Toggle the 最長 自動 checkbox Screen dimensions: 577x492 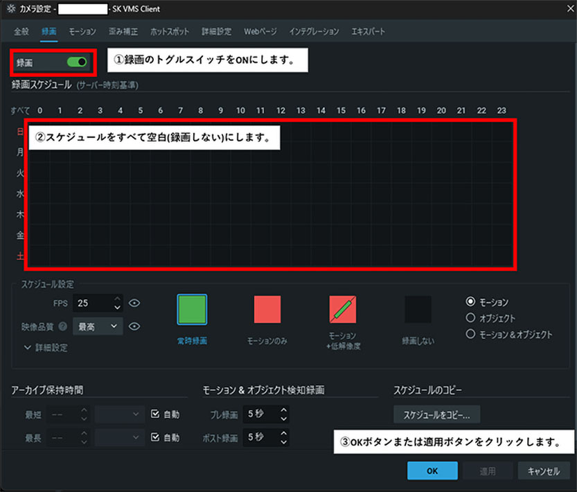coord(155,437)
